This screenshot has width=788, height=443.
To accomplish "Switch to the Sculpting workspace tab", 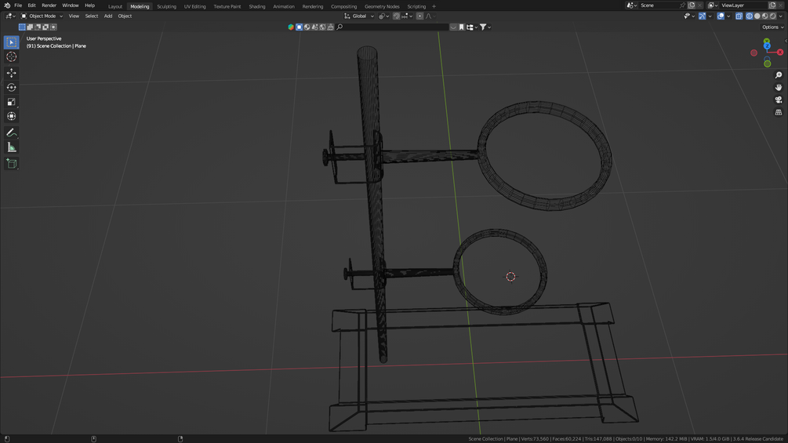I will pyautogui.click(x=166, y=6).
